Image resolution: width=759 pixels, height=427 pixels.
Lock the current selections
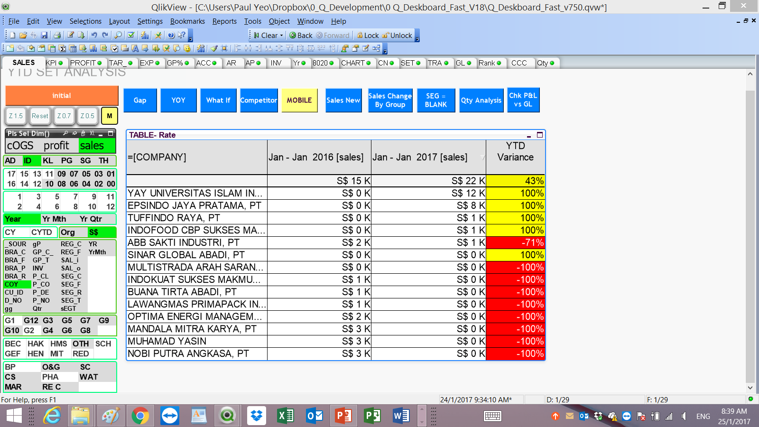pyautogui.click(x=368, y=35)
